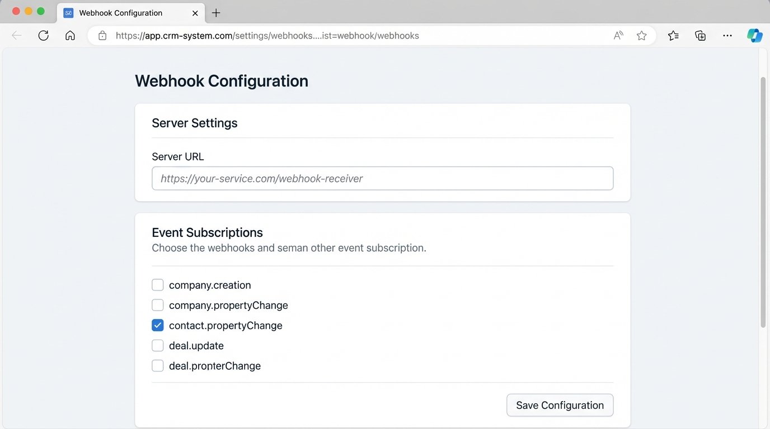View site info via the lock icon
The height and width of the screenshot is (429, 770).
pyautogui.click(x=102, y=36)
